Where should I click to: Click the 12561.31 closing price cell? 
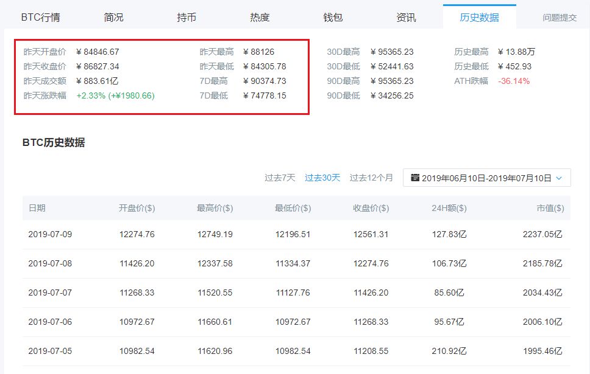[x=371, y=234]
